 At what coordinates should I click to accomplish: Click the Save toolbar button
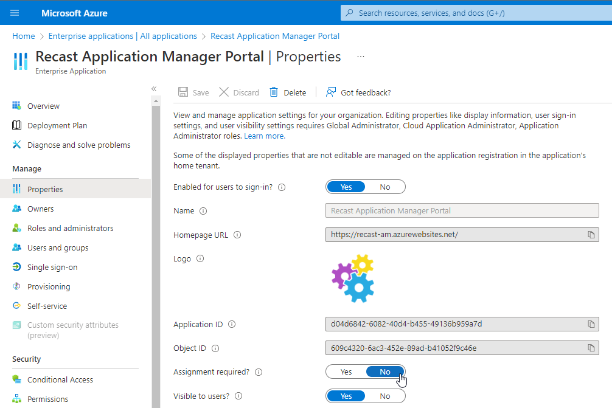[193, 92]
